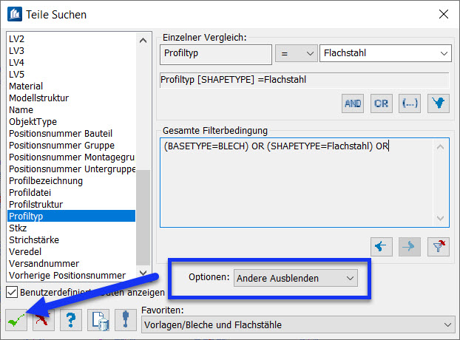Click scroll up arrow in filter text area
This screenshot has height=340, width=460.
coord(440,146)
